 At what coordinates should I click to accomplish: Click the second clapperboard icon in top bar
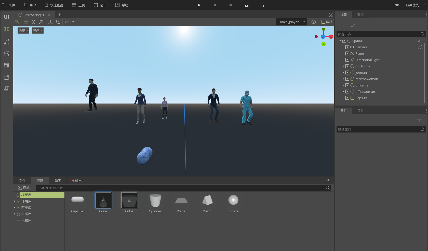pos(262,5)
